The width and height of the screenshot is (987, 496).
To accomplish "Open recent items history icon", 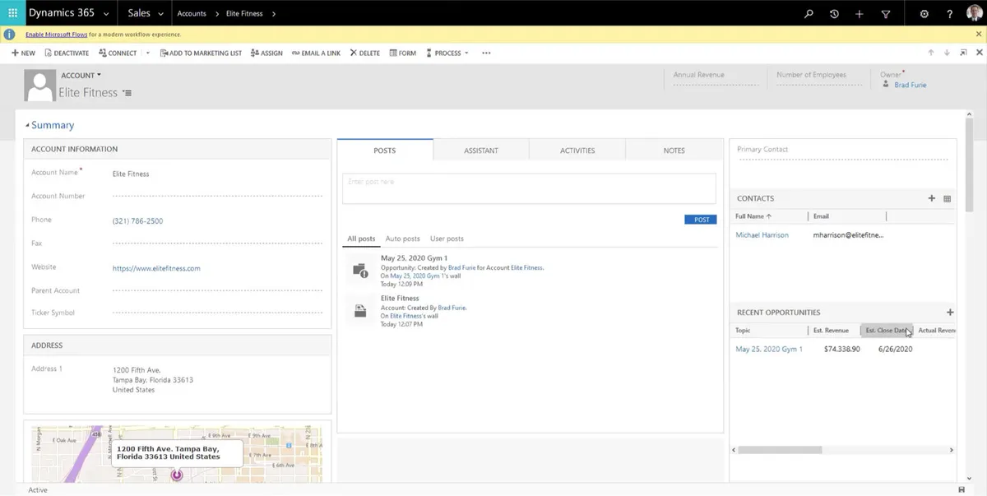I will [834, 14].
